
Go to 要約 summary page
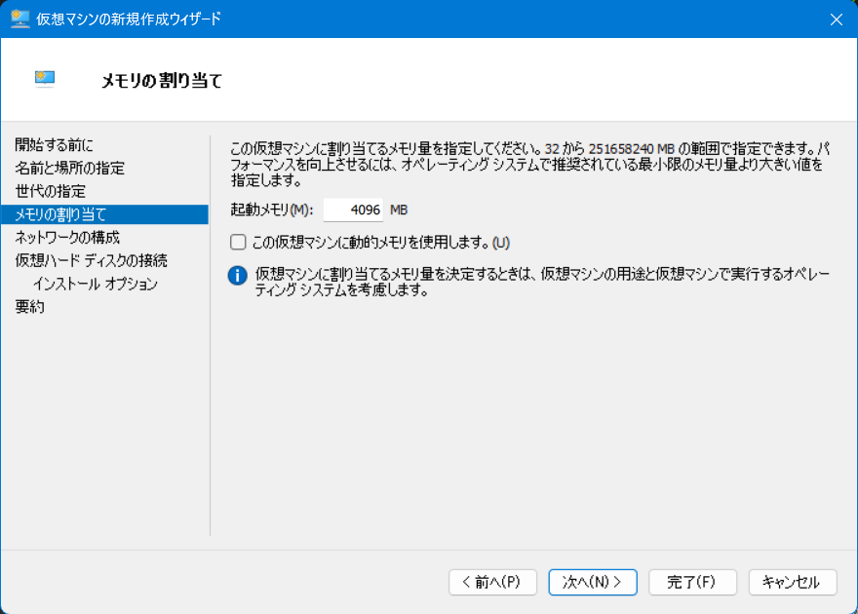(x=30, y=307)
